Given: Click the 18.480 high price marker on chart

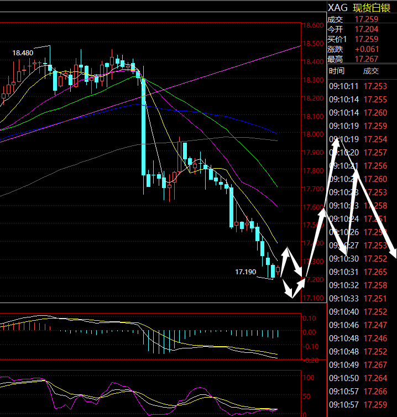Looking at the screenshot, I should (23, 53).
